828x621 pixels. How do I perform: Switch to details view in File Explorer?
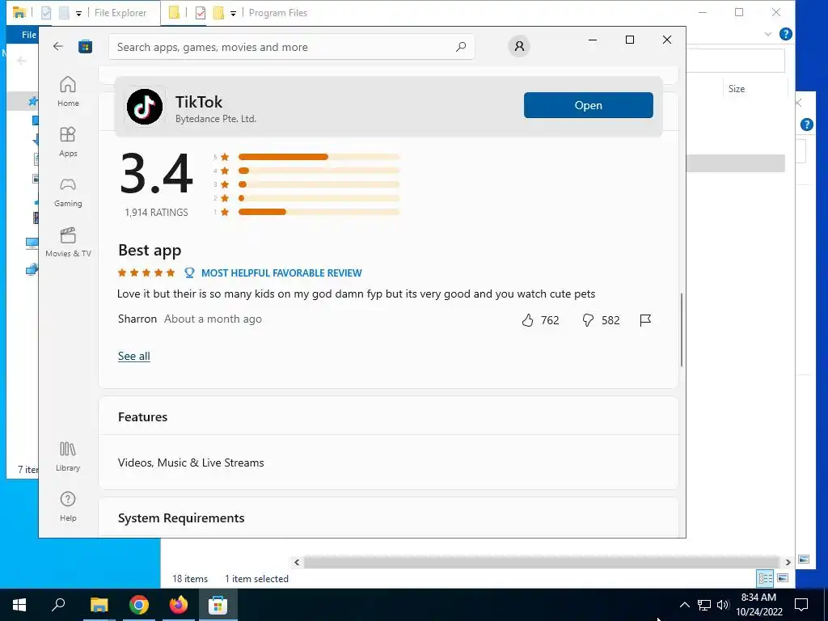point(765,578)
